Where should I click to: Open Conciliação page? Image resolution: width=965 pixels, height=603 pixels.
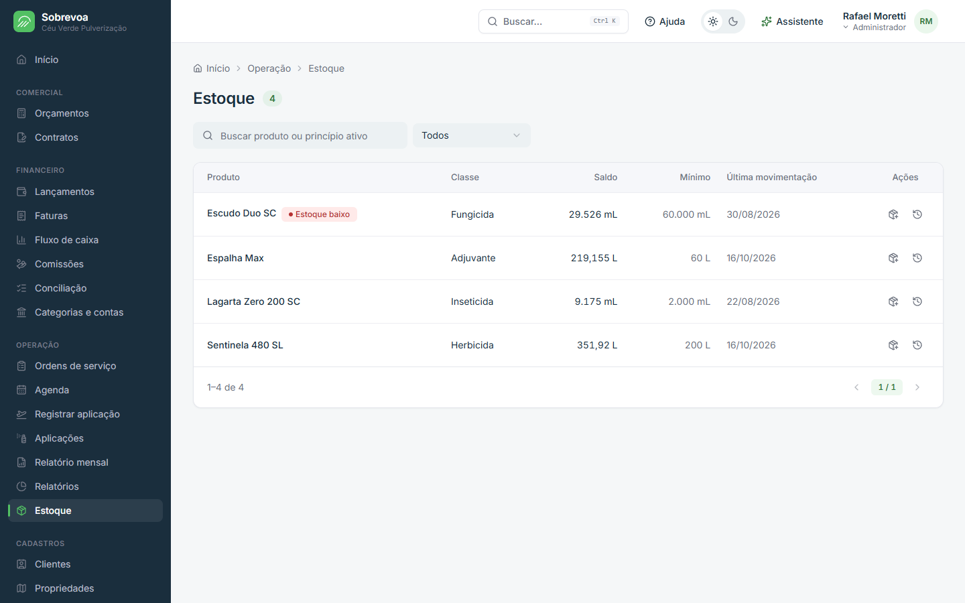(x=85, y=288)
